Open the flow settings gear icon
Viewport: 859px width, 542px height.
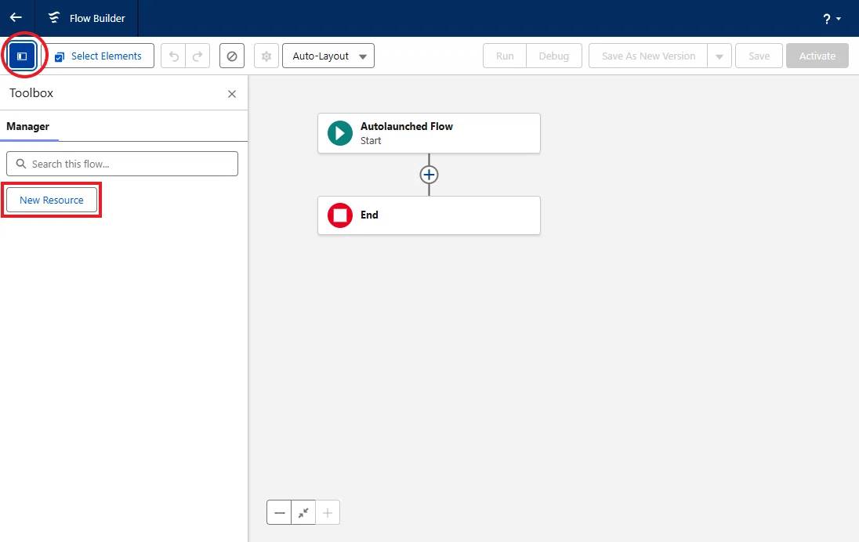(266, 56)
